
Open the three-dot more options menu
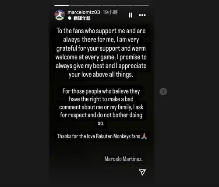pos(142,15)
